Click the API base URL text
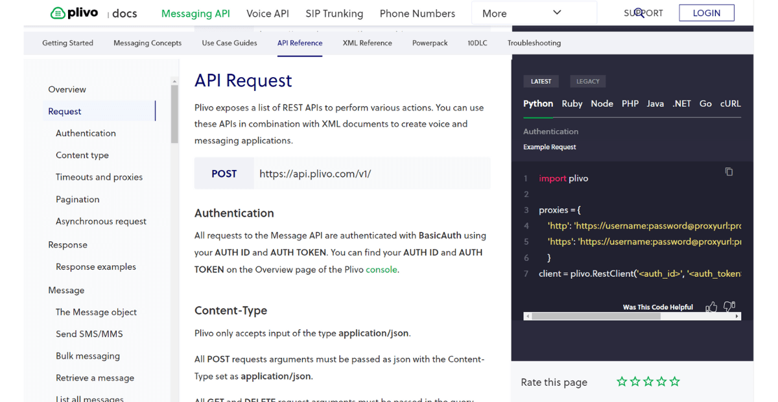Screen dimensions: 778x402 (x=315, y=174)
